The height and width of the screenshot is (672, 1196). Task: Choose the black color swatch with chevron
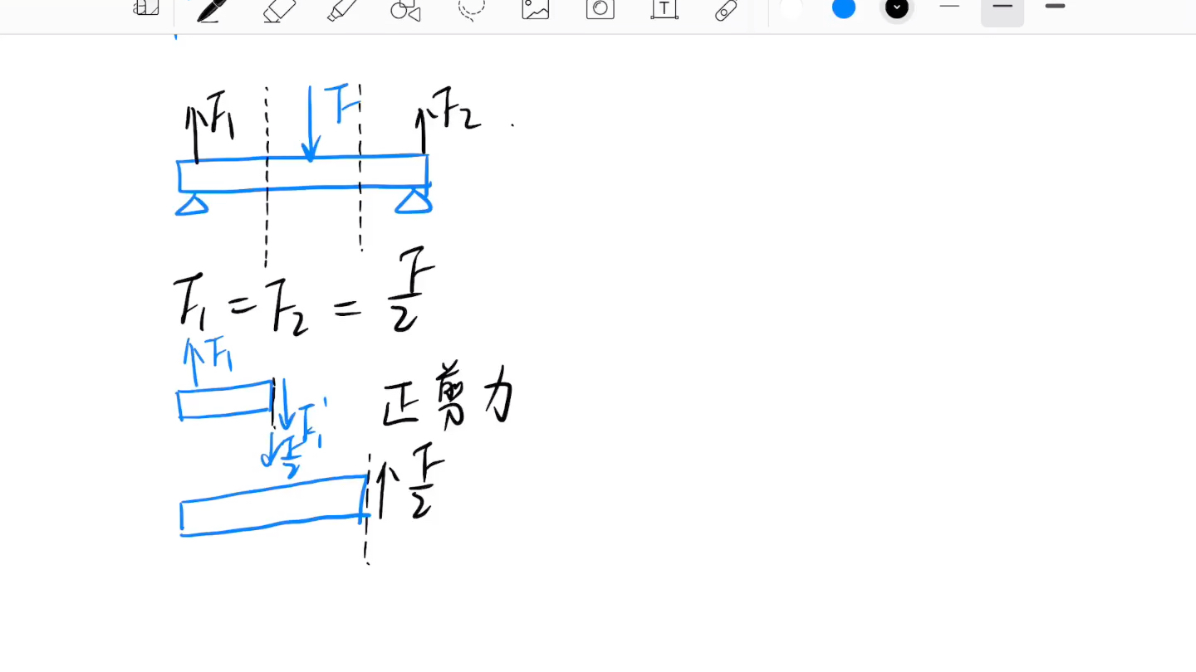point(897,7)
